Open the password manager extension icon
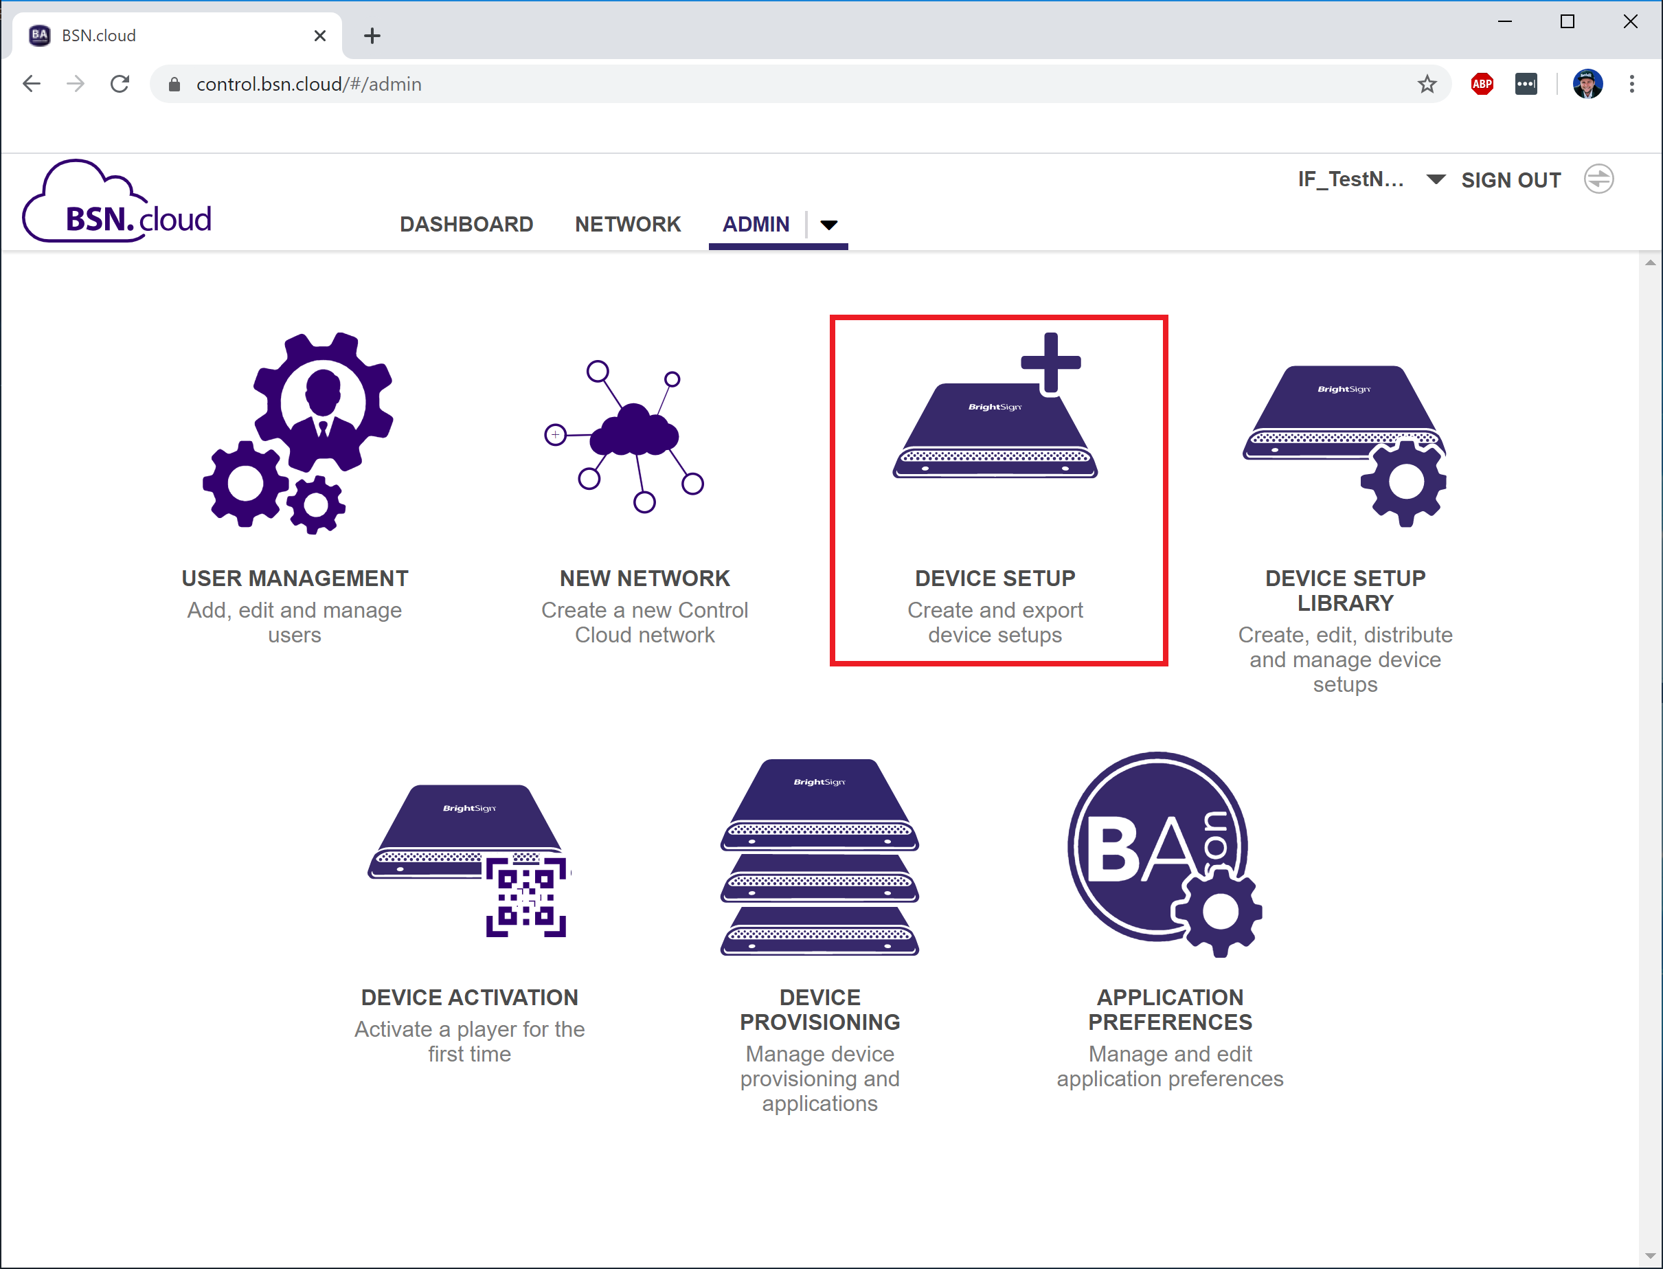 1526,84
